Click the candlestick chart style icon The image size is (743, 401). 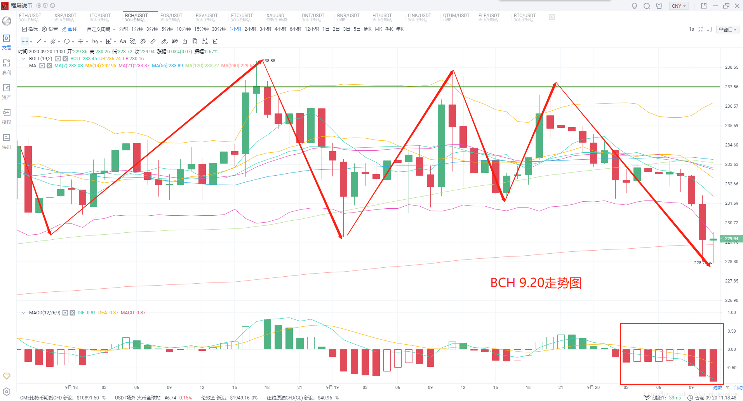coord(175,41)
